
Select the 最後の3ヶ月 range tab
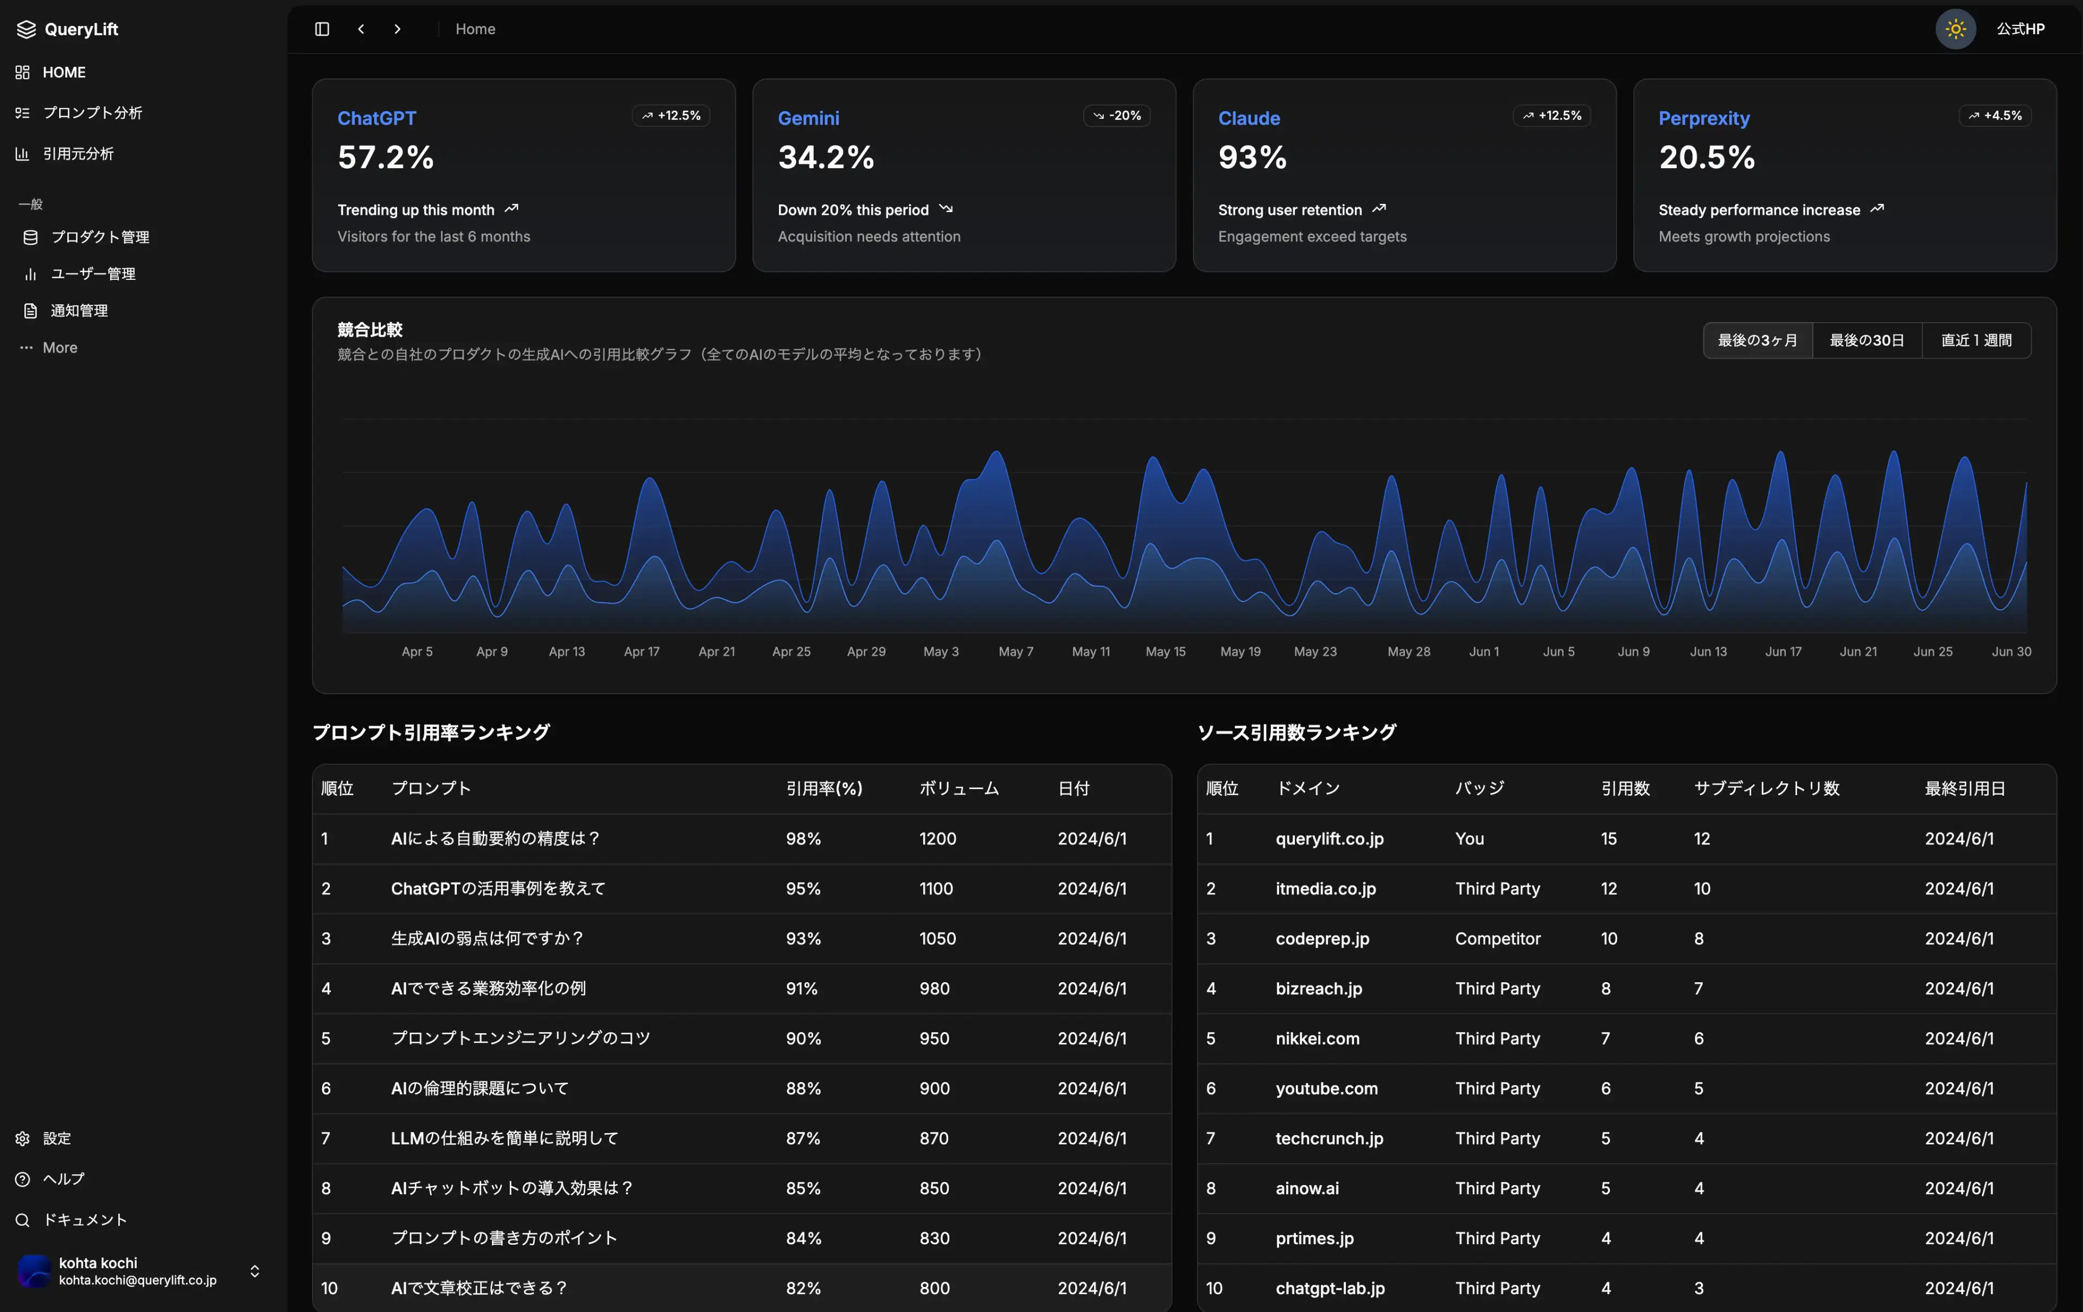click(1758, 340)
